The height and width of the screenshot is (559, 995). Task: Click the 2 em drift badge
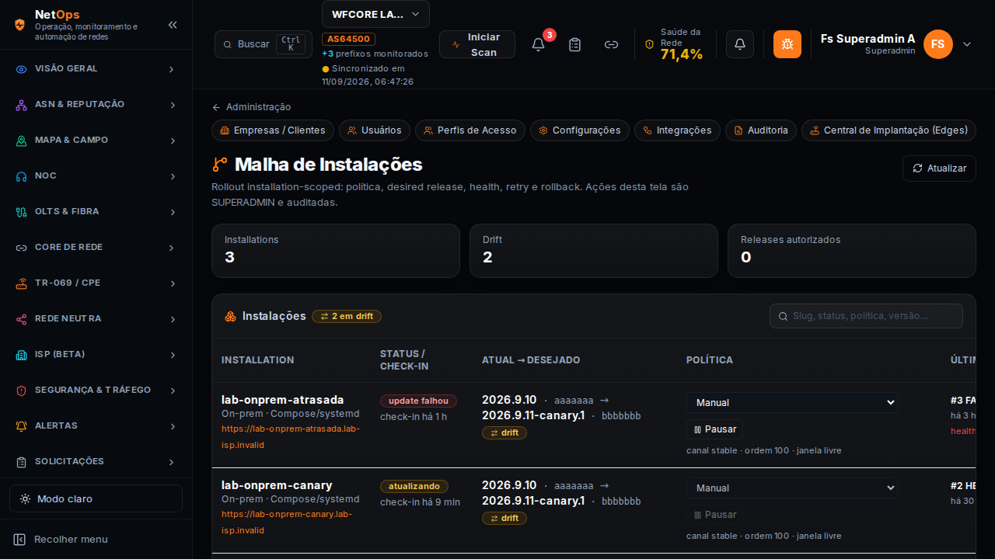(x=347, y=316)
